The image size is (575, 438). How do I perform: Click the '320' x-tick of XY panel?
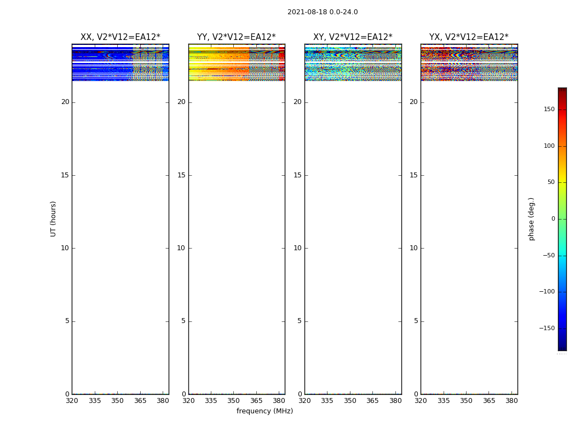click(x=304, y=401)
